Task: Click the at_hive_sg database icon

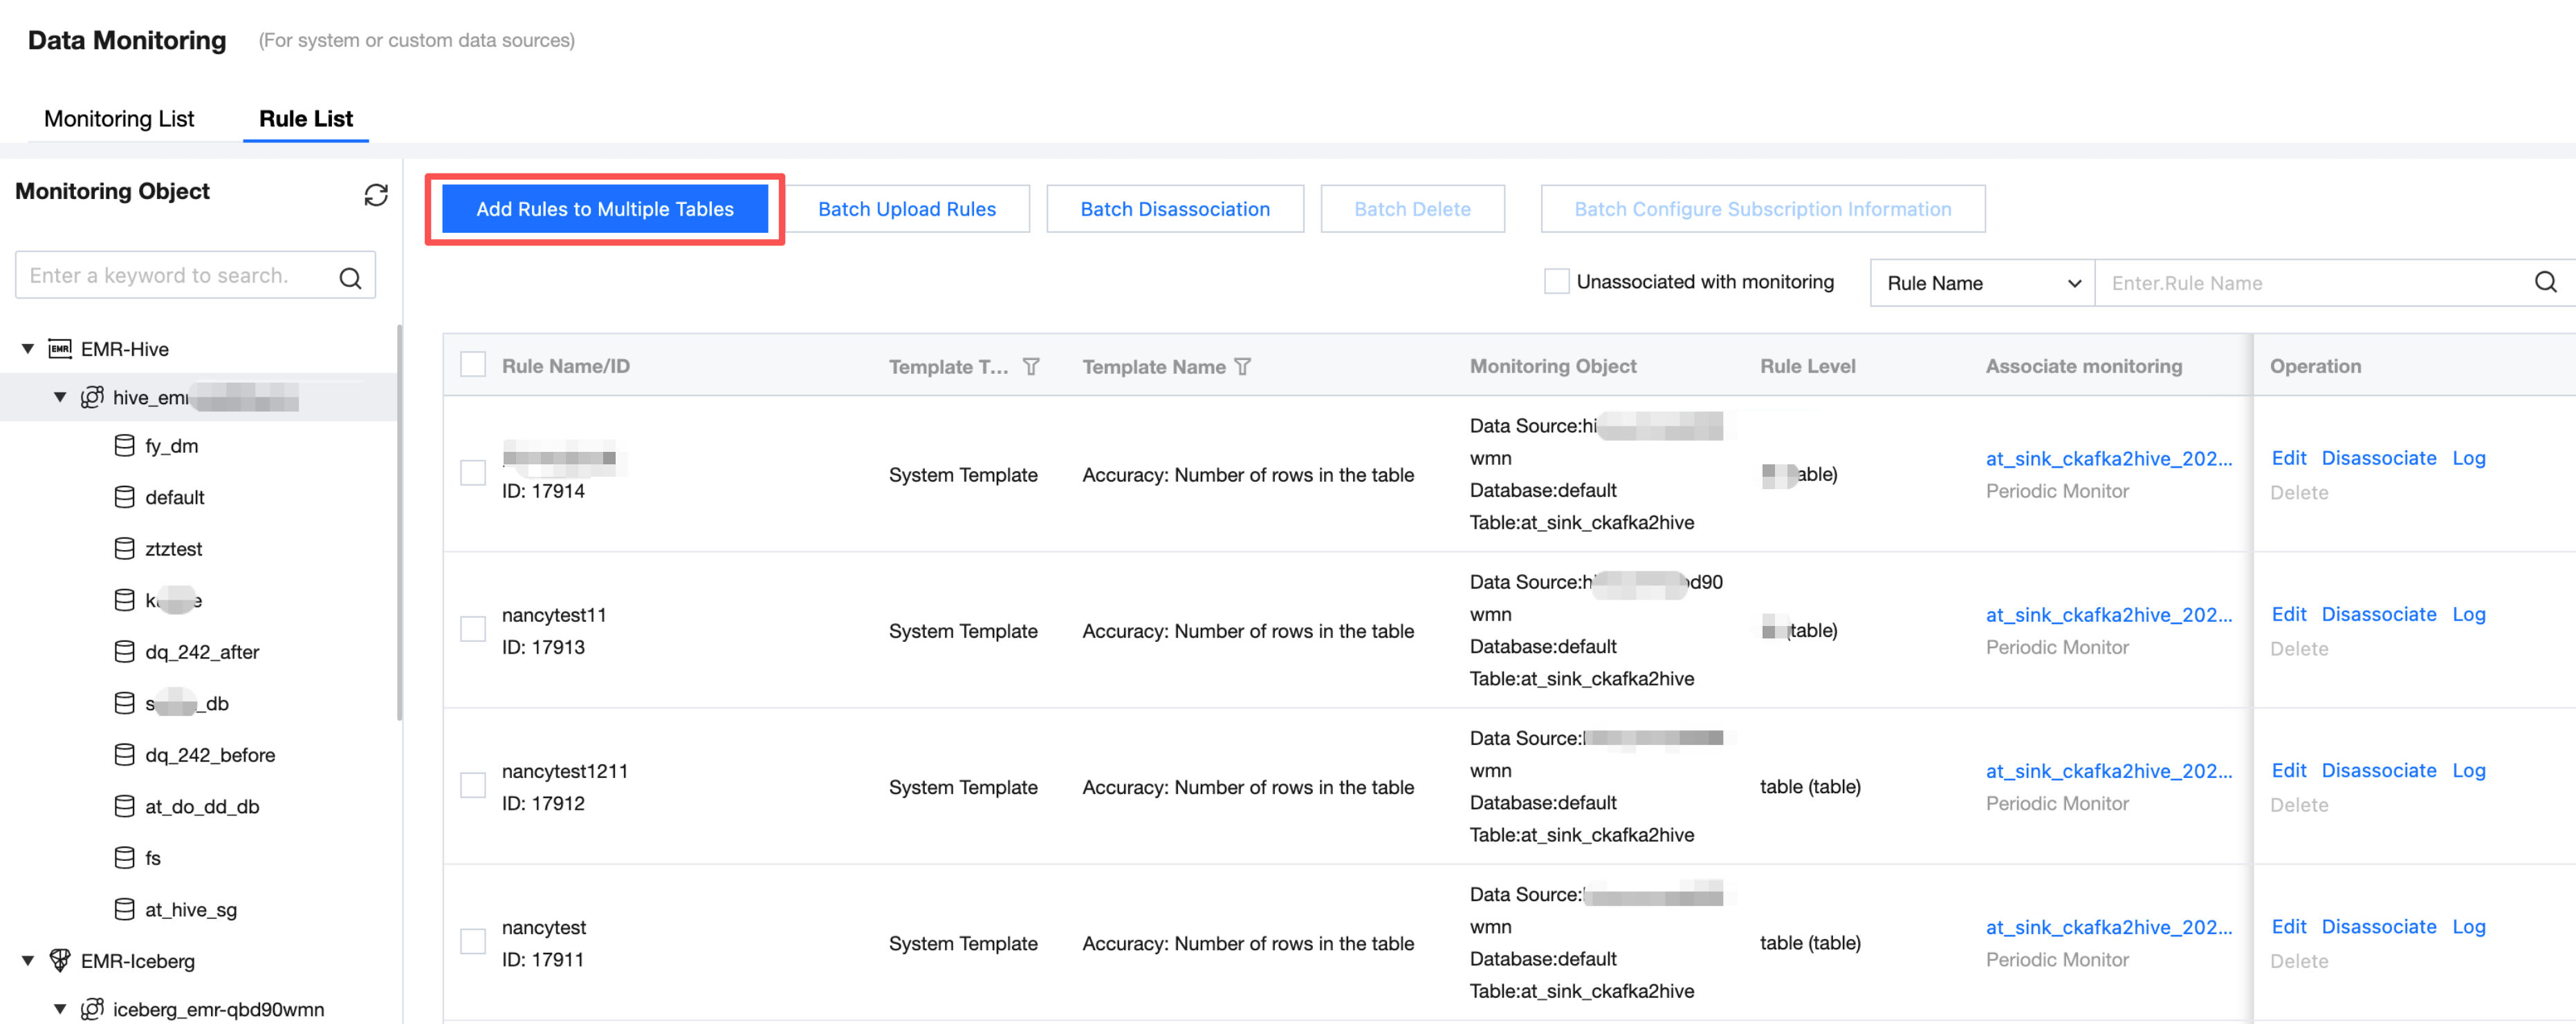Action: (x=124, y=909)
